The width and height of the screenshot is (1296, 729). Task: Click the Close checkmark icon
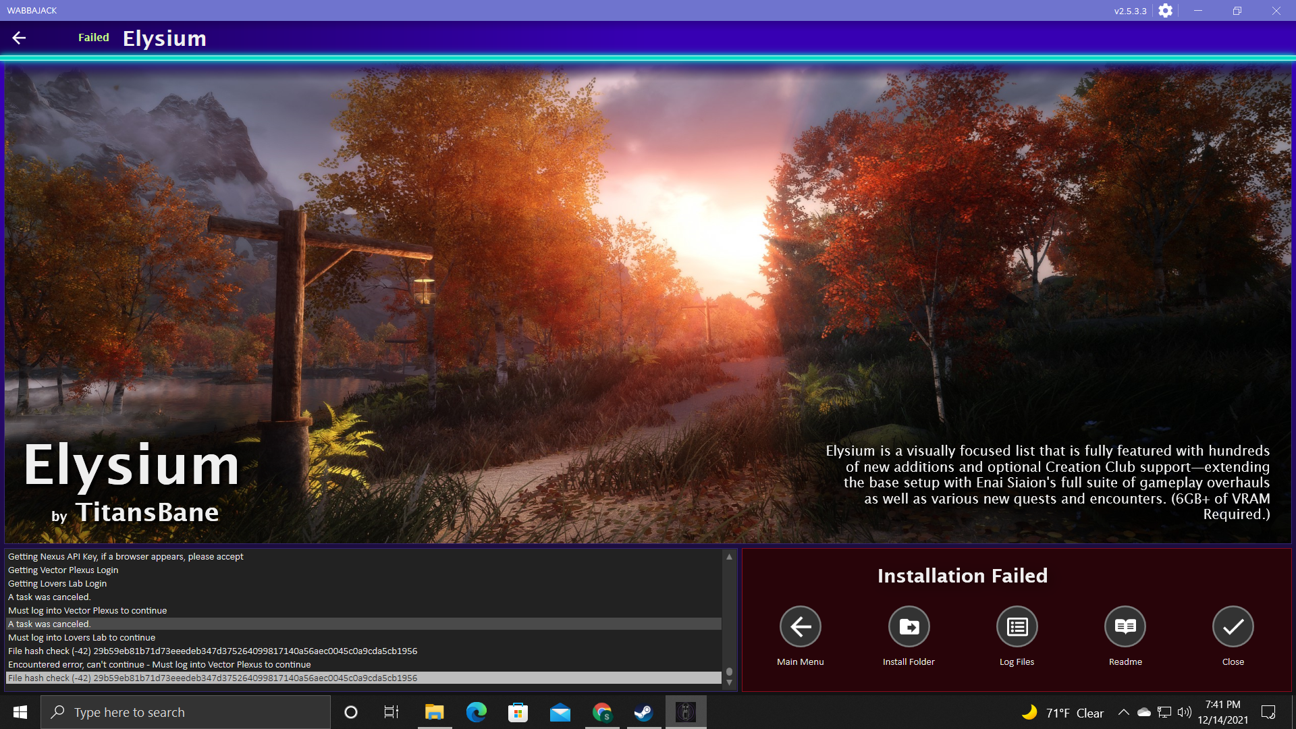tap(1233, 627)
